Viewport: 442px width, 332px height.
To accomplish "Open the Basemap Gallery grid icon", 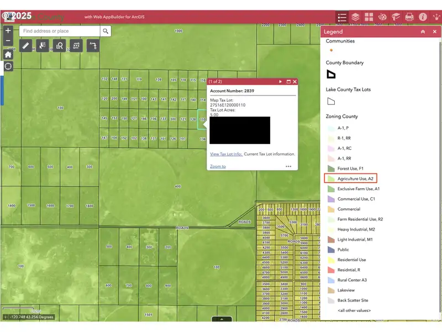I will click(369, 17).
